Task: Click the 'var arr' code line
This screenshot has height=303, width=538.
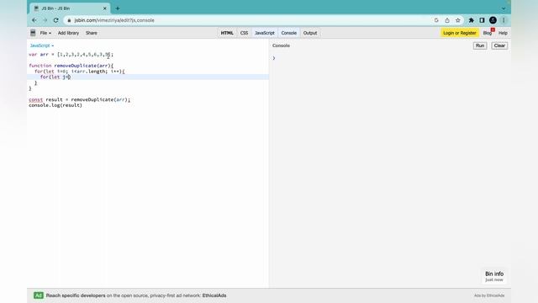Action: pos(71,54)
